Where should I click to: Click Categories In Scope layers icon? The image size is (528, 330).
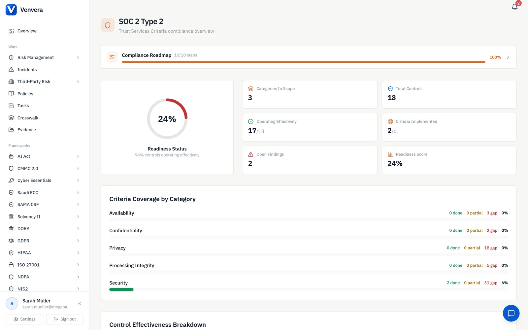pyautogui.click(x=251, y=89)
